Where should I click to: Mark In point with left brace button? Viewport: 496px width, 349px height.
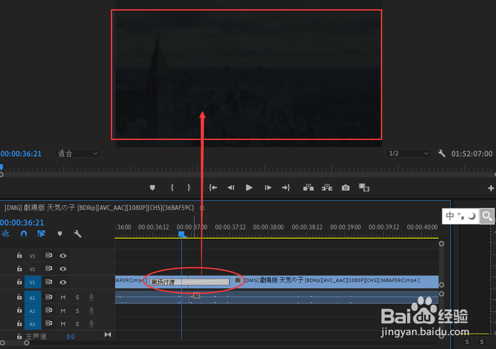[x=172, y=188]
